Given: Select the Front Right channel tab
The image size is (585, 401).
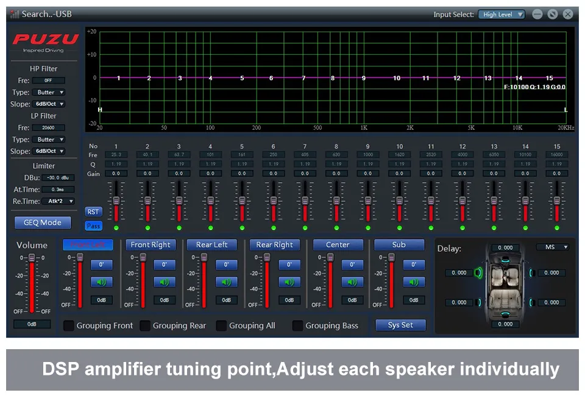Looking at the screenshot, I should point(151,245).
